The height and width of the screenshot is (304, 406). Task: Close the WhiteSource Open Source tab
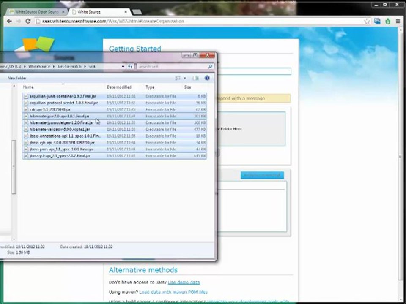(x=63, y=12)
